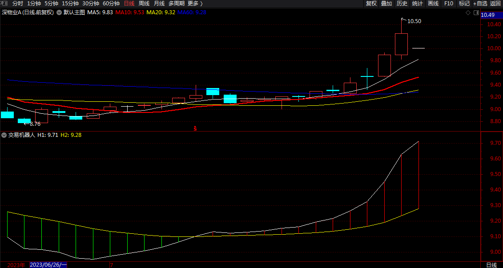This screenshot has height=268, width=503.
Task: Select the 1分钟 period tab
Action: (x=34, y=4)
